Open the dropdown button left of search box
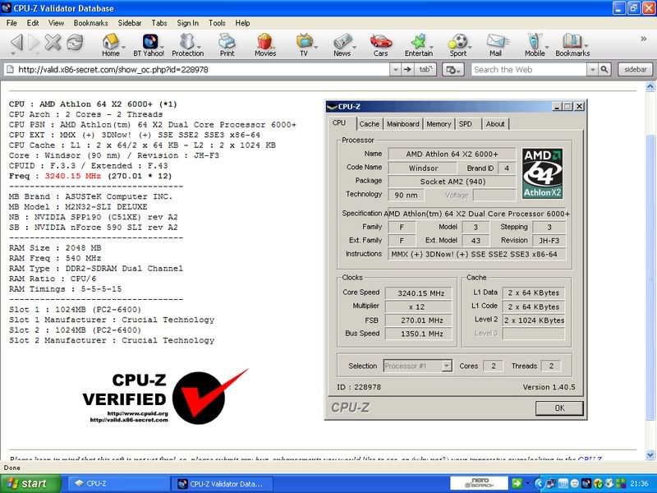The image size is (657, 493). [x=453, y=70]
